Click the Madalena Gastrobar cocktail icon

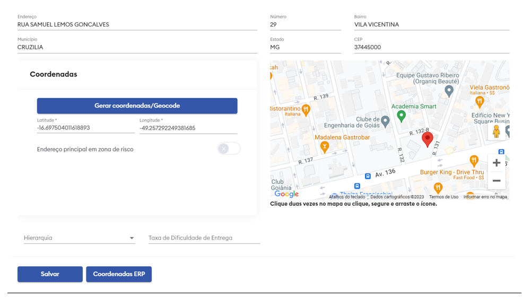(x=325, y=147)
